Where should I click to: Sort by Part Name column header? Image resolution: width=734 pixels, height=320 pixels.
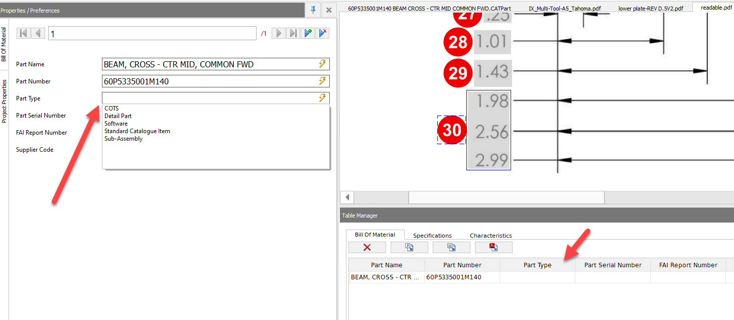click(387, 265)
